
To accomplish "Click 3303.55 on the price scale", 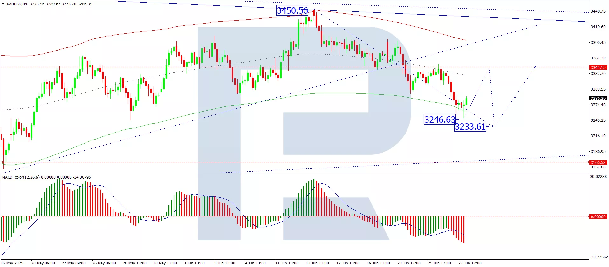I will 598,89.
